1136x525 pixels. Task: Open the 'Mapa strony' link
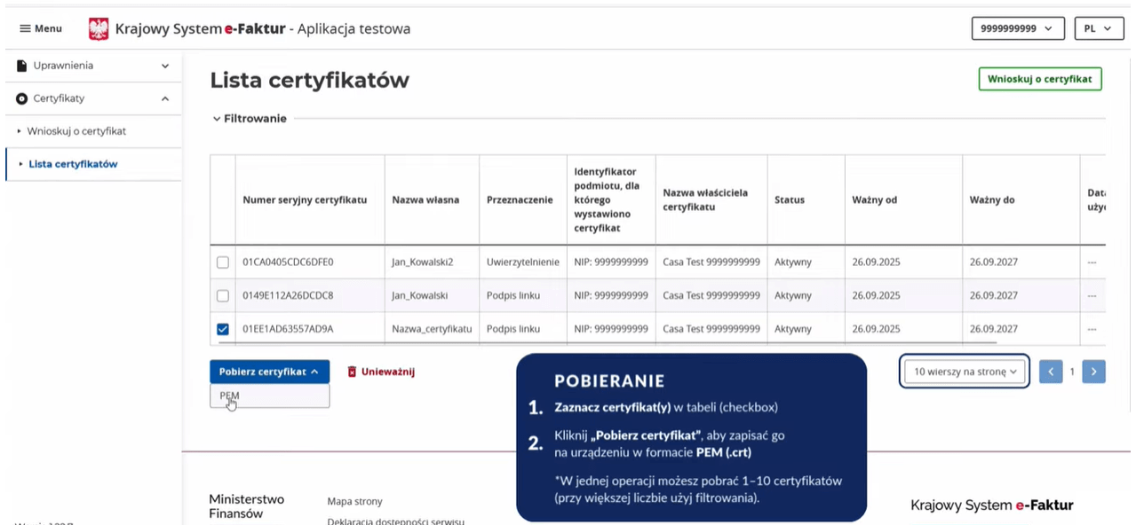click(x=354, y=501)
